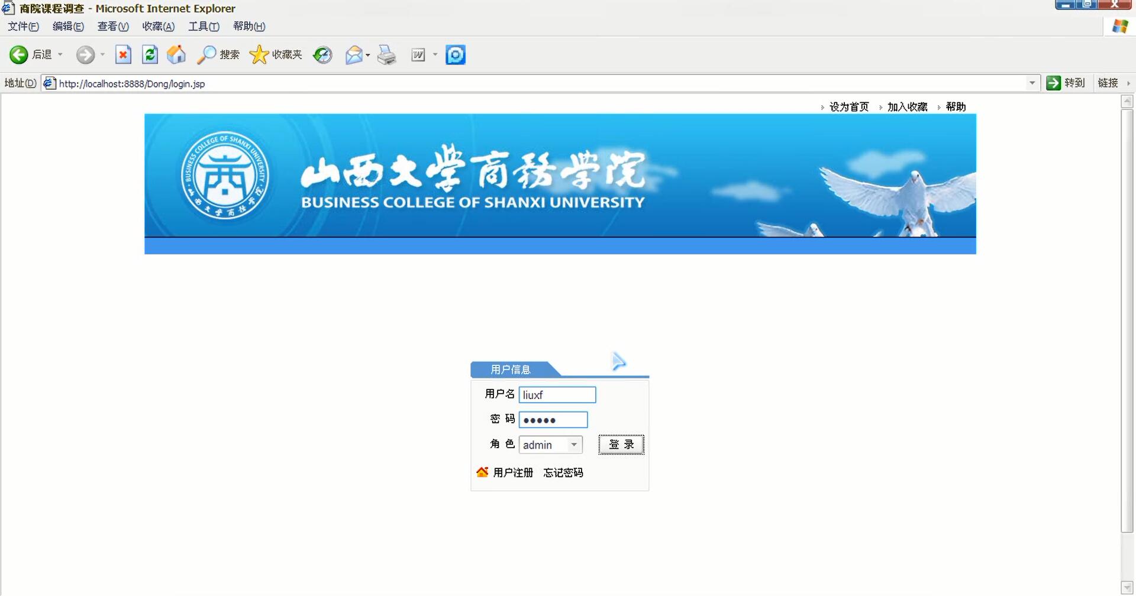Image resolution: width=1136 pixels, height=596 pixels.
Task: Open the 工具(T) menu
Action: tap(204, 27)
